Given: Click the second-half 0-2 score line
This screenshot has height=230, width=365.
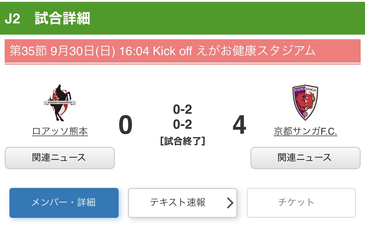Looking at the screenshot, I should pyautogui.click(x=182, y=124).
